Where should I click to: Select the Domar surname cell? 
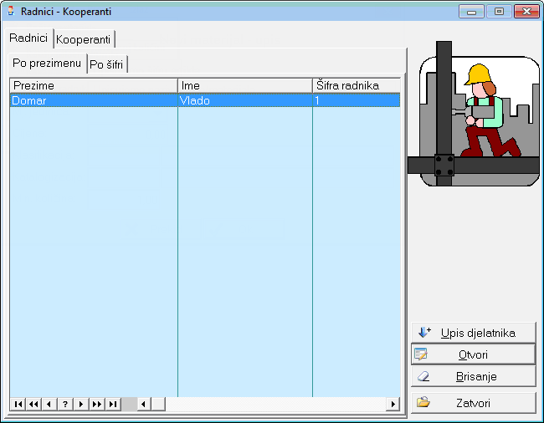tap(94, 100)
